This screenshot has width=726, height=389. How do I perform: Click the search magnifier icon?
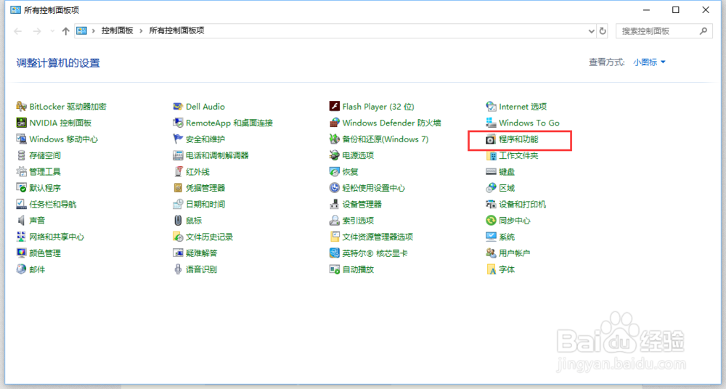703,31
